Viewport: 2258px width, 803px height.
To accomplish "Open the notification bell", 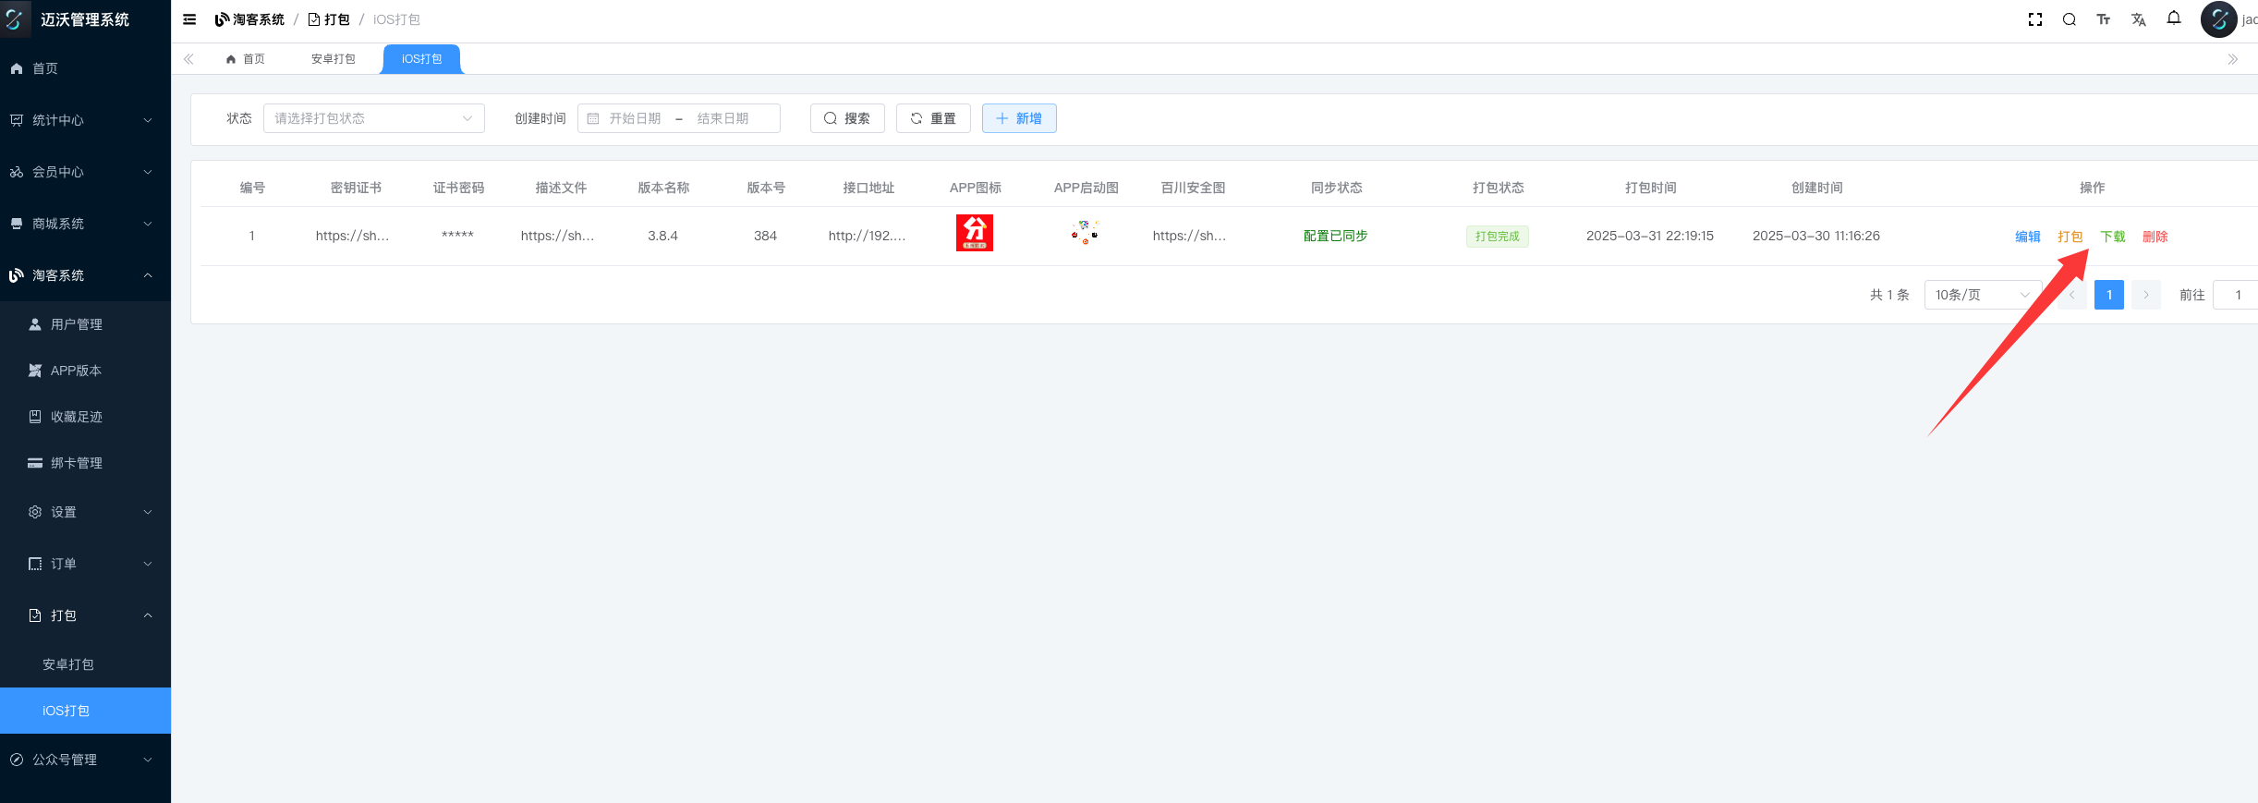I will point(2174,18).
